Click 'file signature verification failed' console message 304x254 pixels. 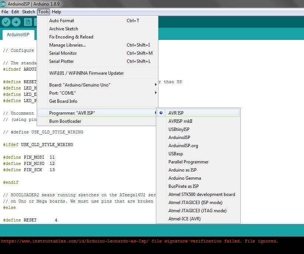[197, 241]
